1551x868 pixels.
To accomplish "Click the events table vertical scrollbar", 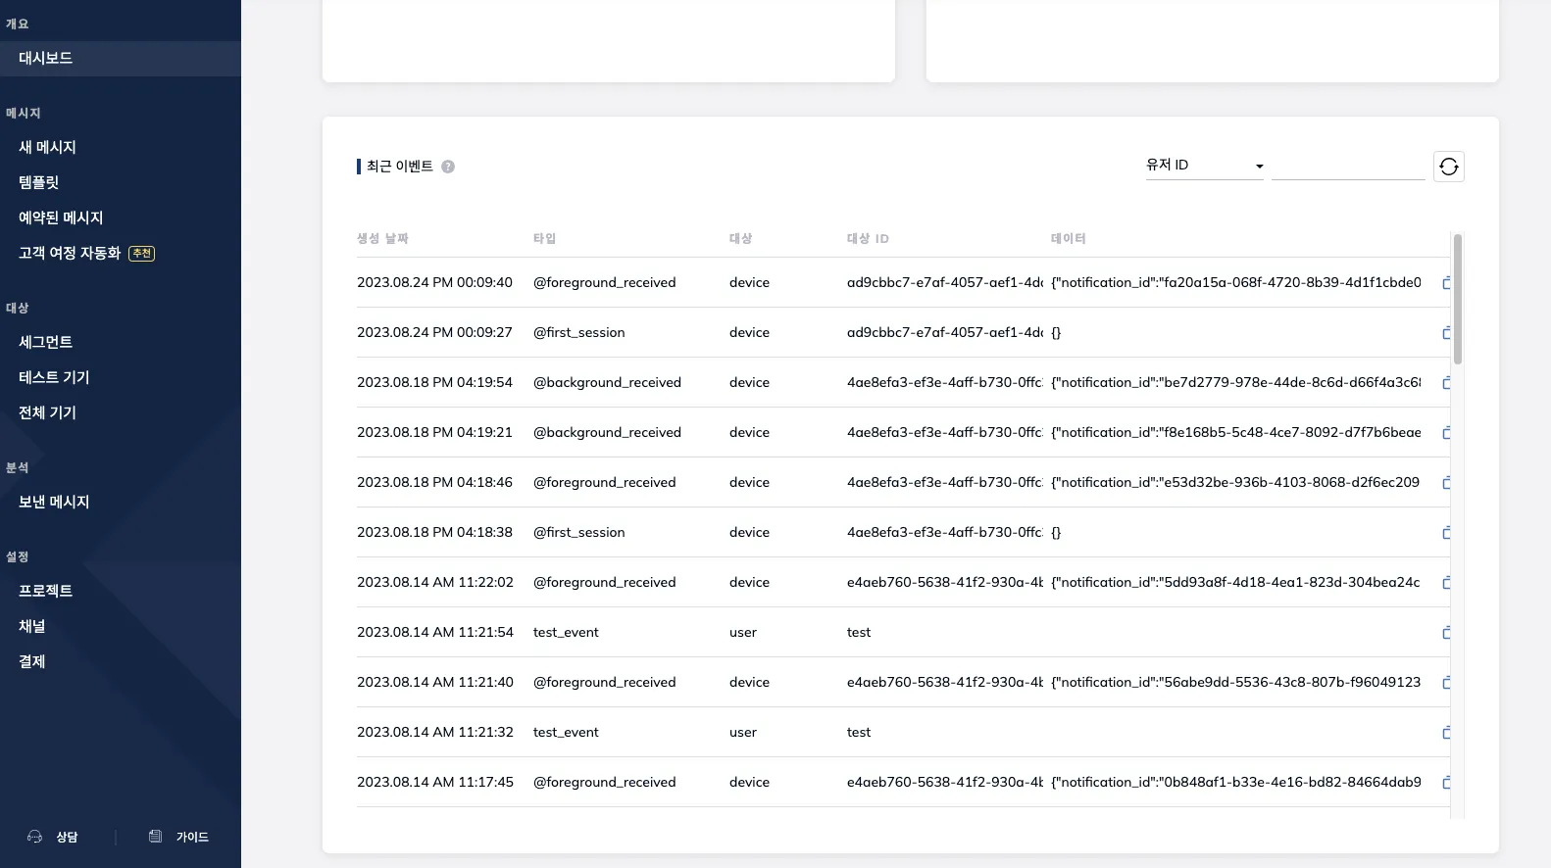I will [1457, 299].
